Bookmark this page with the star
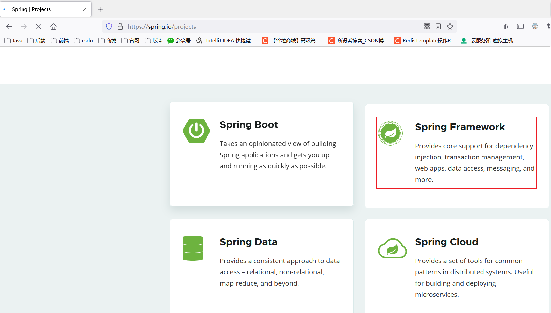This screenshot has height=313, width=551. pyautogui.click(x=450, y=26)
